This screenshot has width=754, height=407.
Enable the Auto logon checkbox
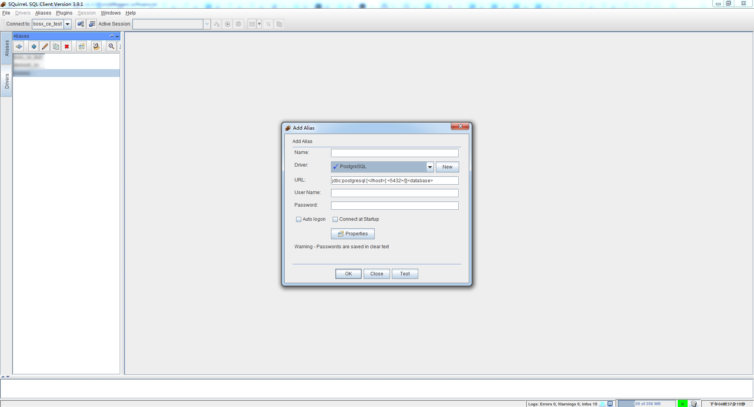[298, 220]
